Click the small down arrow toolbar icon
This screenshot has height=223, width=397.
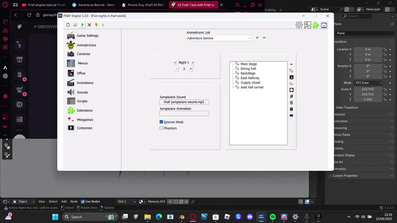(103, 25)
